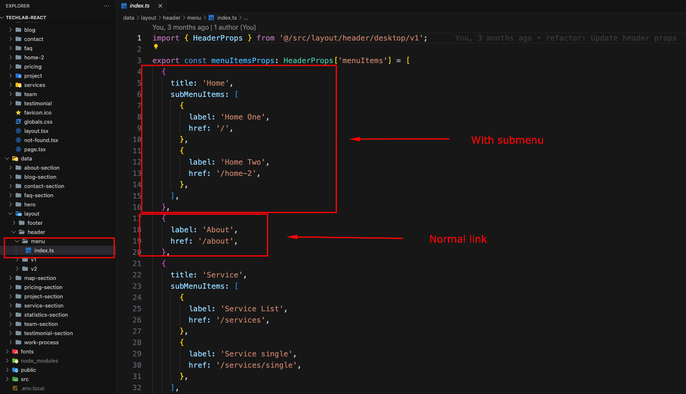Expand the footer folder chevron
Viewport: 686px width, 394px height.
[14, 223]
